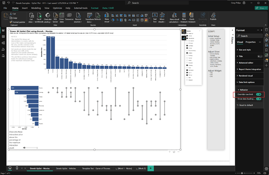Switch to Model view in left sidebar
The image size is (269, 175).
point(3,43)
